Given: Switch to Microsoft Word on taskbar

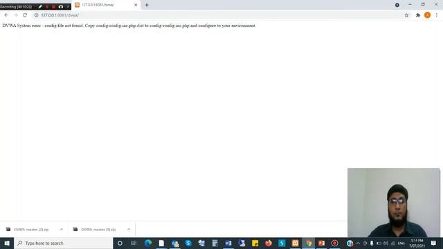Looking at the screenshot, I should pos(228,243).
